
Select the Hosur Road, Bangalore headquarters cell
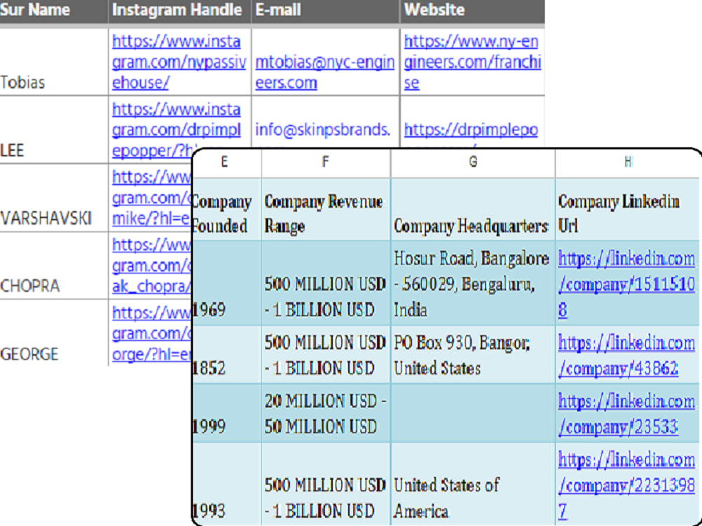[472, 283]
